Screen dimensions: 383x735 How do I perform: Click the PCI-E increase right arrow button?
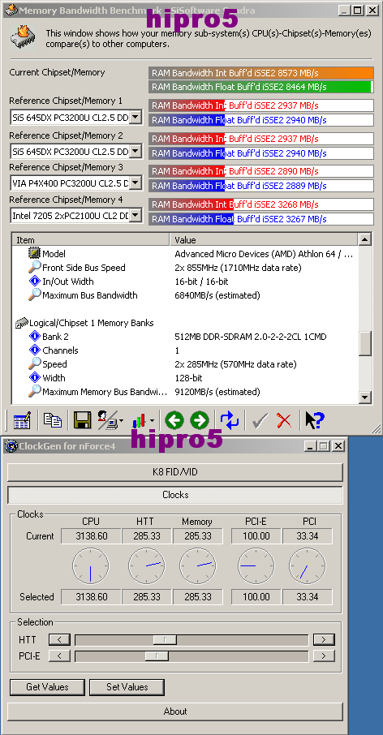324,655
